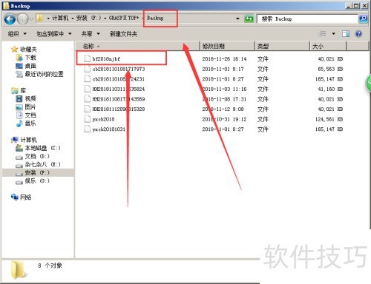
Task: Toggle the preview pane icon
Action: pyautogui.click(x=346, y=33)
